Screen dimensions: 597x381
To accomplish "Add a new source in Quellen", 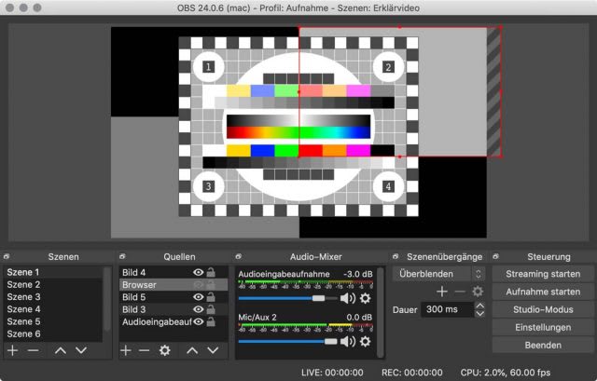I will pos(126,350).
